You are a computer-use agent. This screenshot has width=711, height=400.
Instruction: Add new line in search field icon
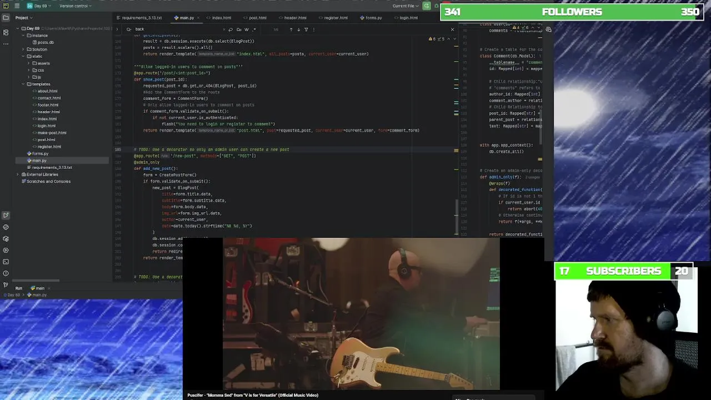pyautogui.click(x=231, y=29)
